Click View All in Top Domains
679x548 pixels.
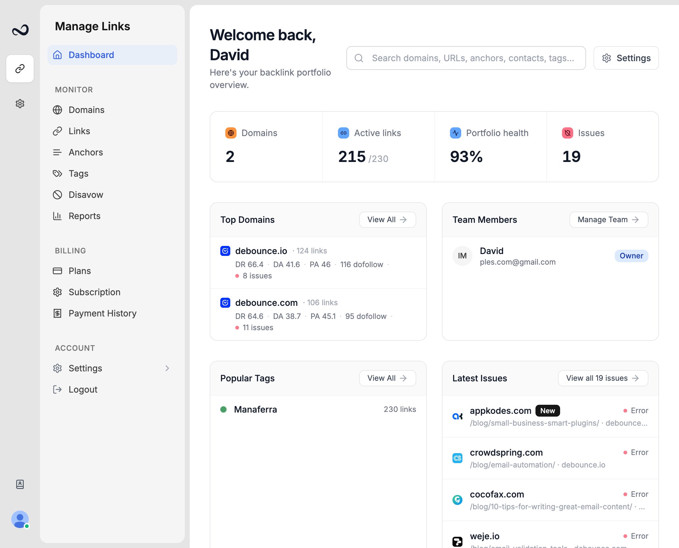pyautogui.click(x=387, y=219)
